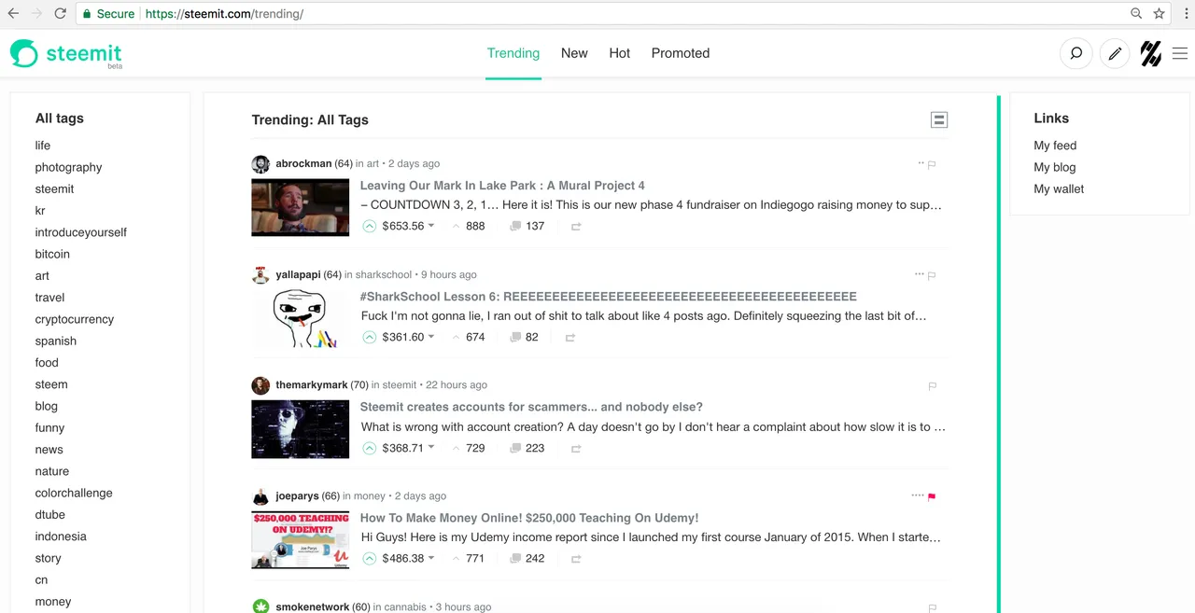Viewport: 1195px width, 613px height.
Task: Open themarkymark's profile name
Action: [x=311, y=384]
